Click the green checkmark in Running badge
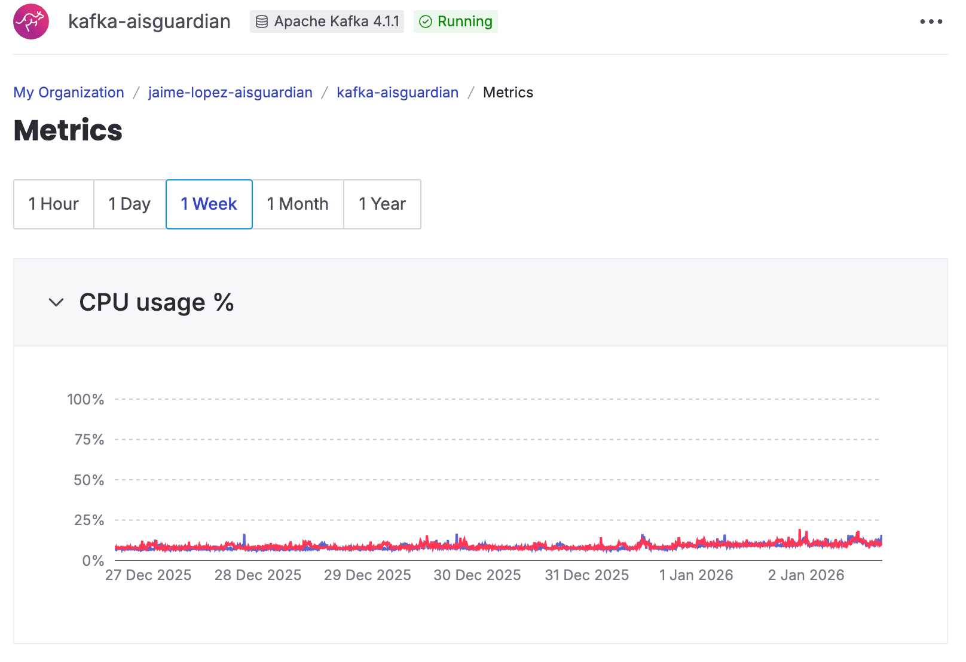 pos(425,22)
